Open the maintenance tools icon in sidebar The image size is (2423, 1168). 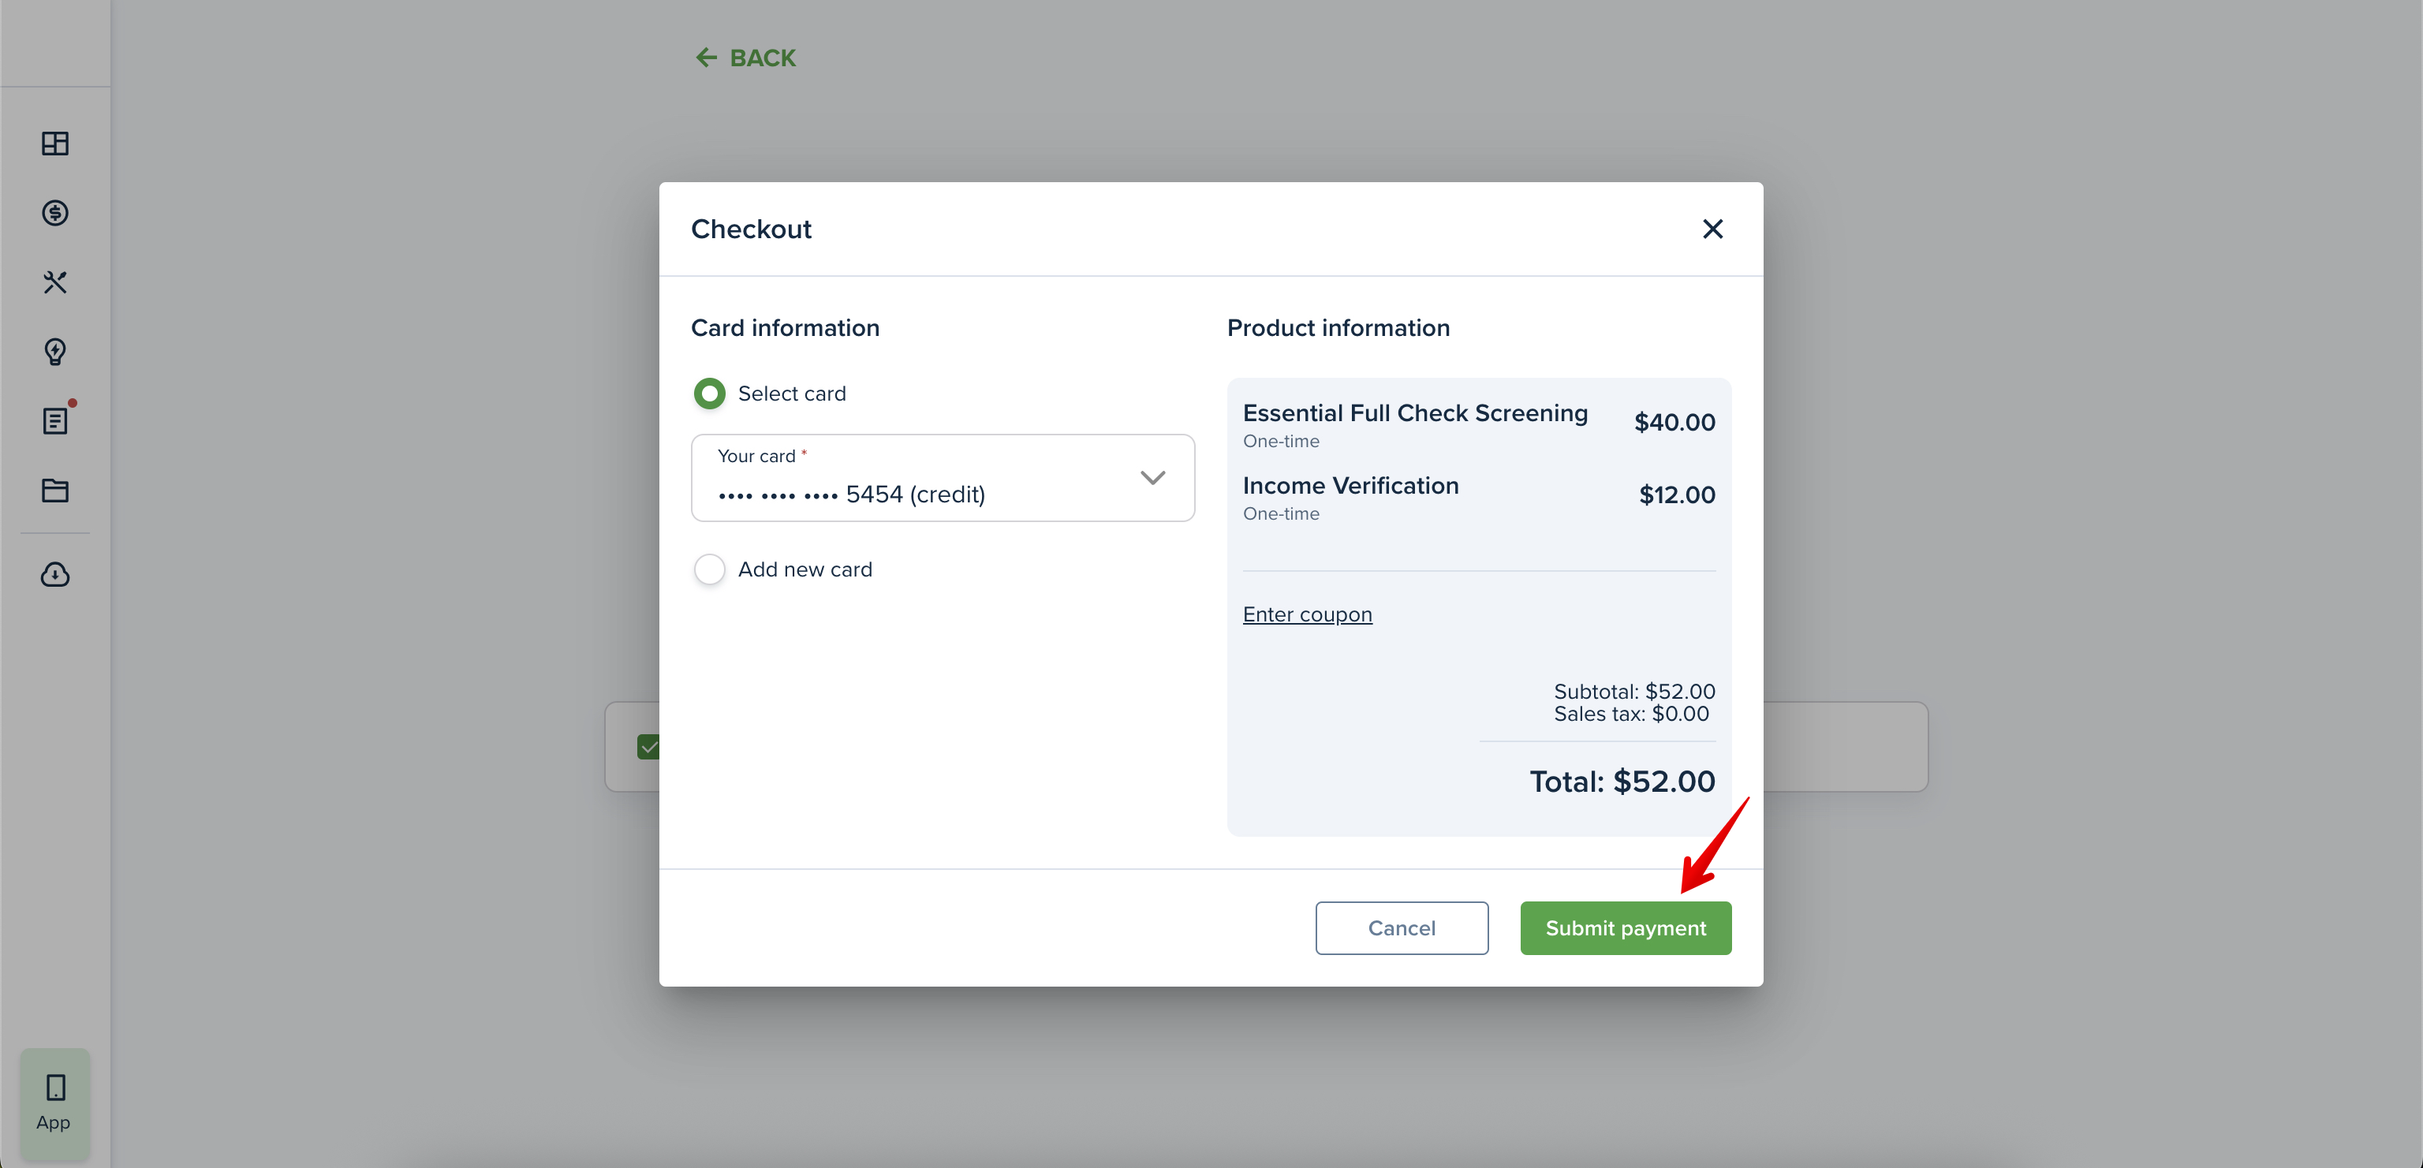coord(55,282)
